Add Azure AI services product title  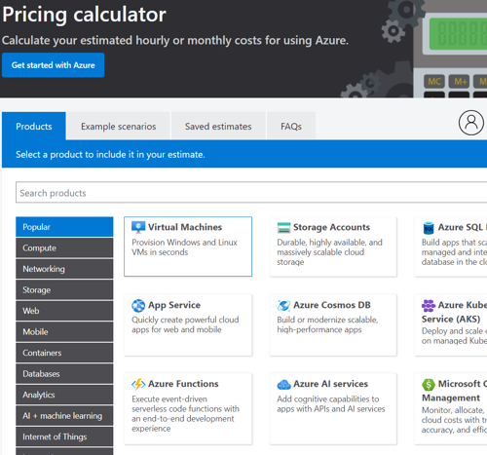[x=330, y=384]
